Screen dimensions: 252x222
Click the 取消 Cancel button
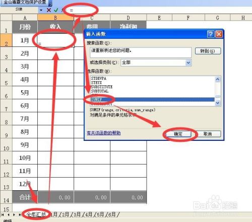(x=208, y=134)
